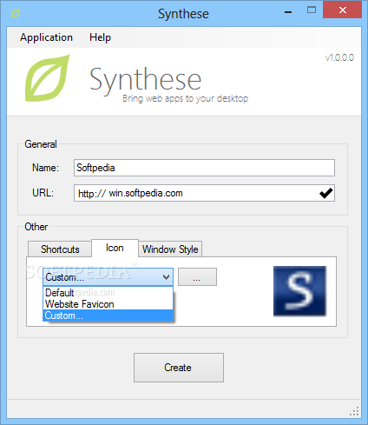The image size is (368, 425).
Task: Close the Synthese window
Action: (x=343, y=10)
